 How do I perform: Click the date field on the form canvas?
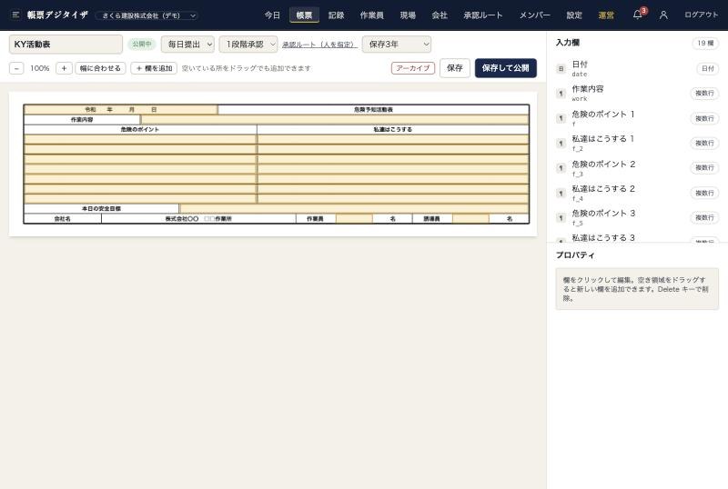pyautogui.click(x=121, y=109)
